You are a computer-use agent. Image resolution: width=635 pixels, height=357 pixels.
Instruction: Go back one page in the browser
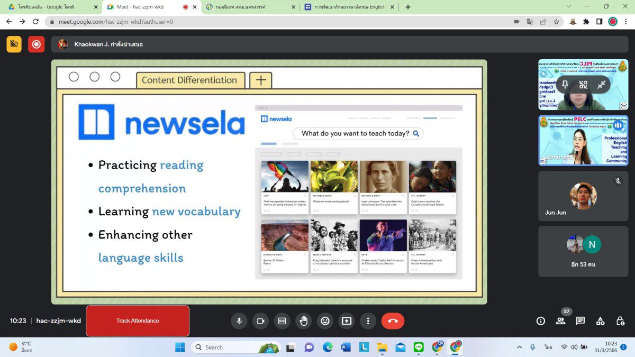tap(8, 22)
